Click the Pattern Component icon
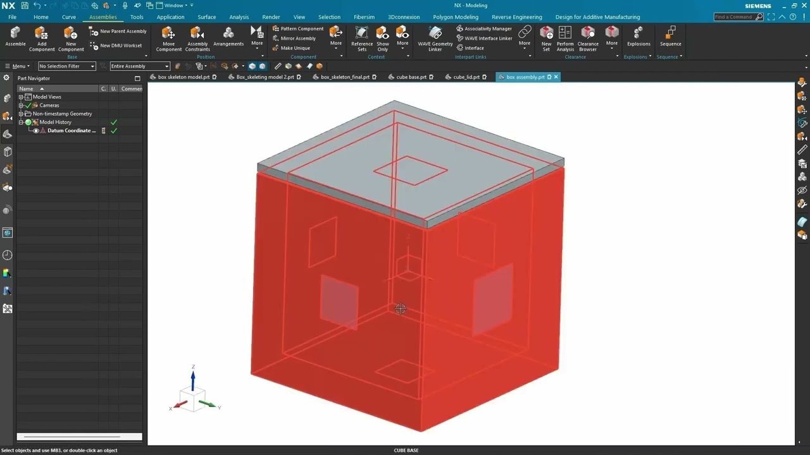Image resolution: width=810 pixels, height=455 pixels. [x=276, y=28]
